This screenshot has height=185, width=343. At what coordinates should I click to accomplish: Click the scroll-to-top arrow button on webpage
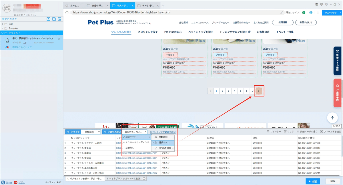[x=332, y=117]
